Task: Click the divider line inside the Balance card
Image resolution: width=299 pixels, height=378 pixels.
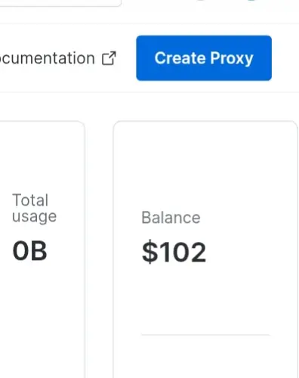Action: click(205, 335)
